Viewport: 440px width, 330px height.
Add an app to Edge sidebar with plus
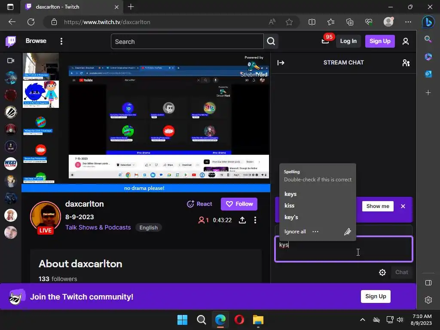click(x=428, y=93)
